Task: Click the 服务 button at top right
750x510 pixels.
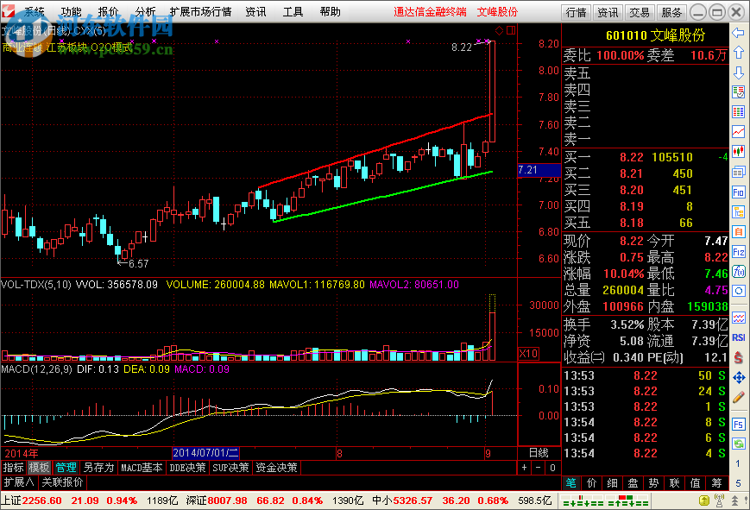Action: 671,12
